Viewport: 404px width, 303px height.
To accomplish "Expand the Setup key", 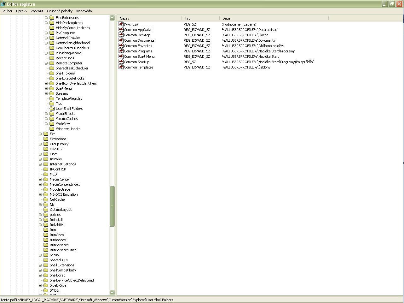I will coord(40,255).
